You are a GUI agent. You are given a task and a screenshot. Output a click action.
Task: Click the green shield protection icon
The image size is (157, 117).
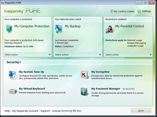(x=9, y=29)
